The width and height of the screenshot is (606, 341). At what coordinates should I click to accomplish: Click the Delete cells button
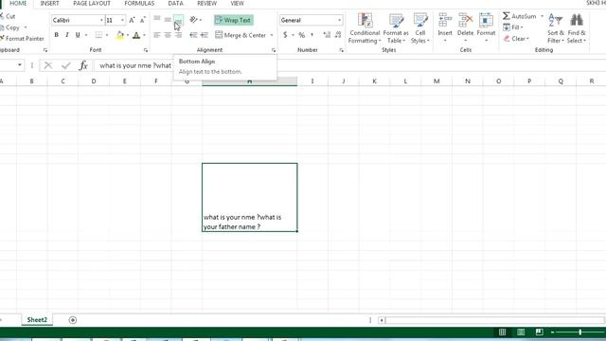[x=465, y=27]
